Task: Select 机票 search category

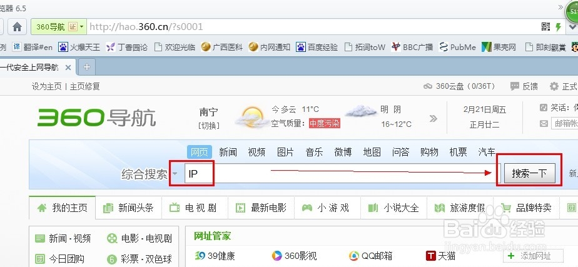Action: pos(458,152)
